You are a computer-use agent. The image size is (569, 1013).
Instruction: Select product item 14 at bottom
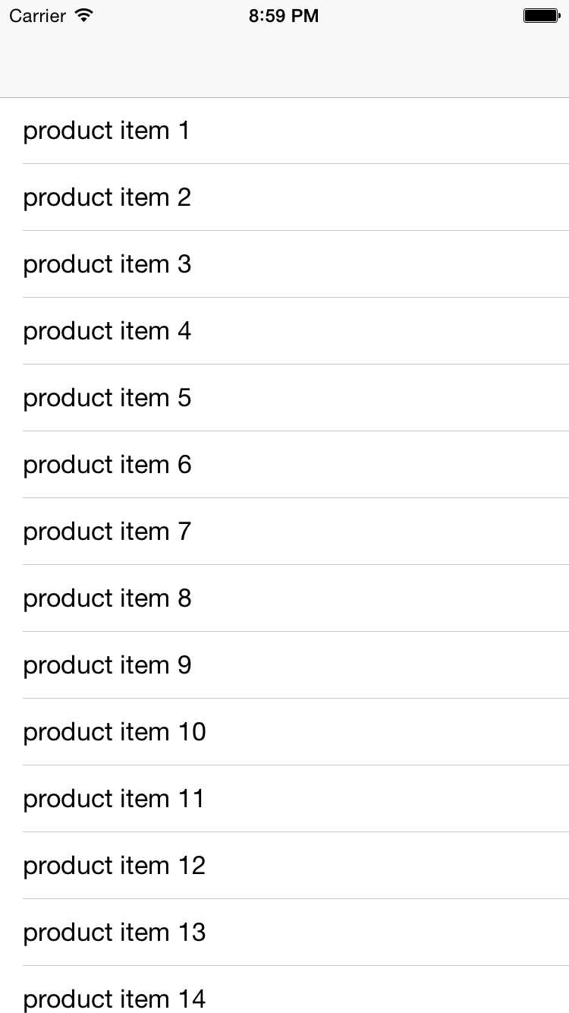[x=115, y=996]
